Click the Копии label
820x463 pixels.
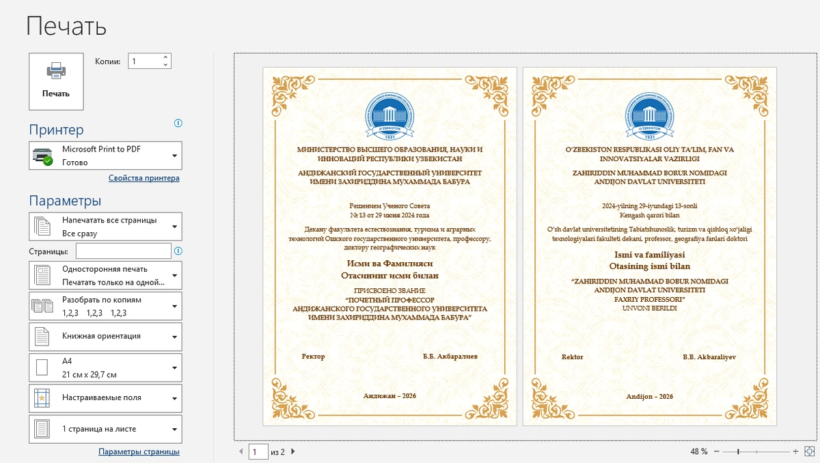[108, 61]
